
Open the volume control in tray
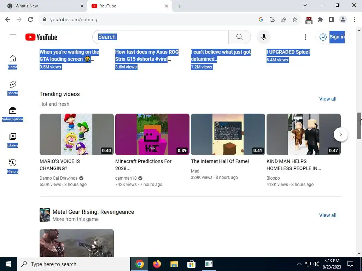(x=316, y=264)
